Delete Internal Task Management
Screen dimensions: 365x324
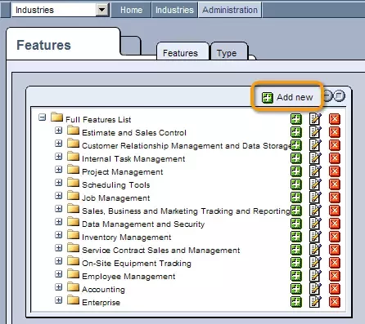335,158
